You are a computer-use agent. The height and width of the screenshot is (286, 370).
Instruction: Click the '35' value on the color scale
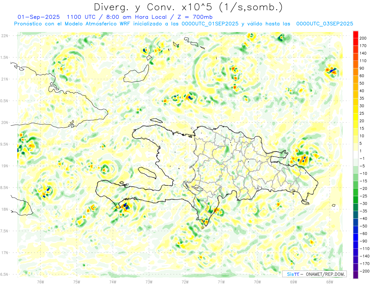click(363, 98)
